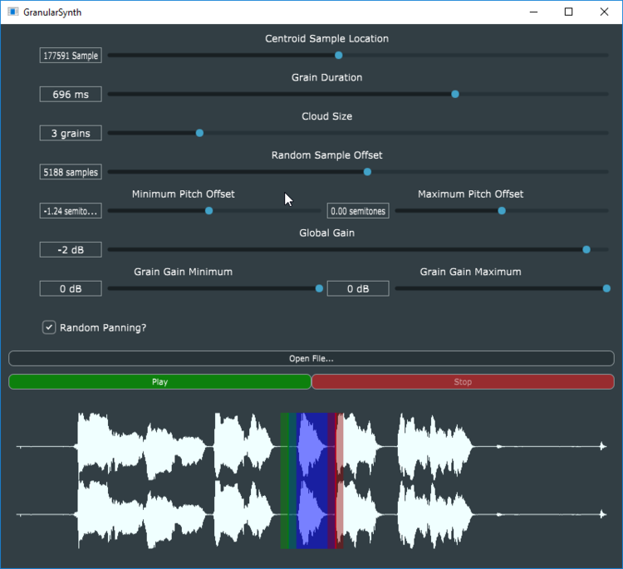Click the Global Gain slider knob
Viewport: 623px width, 569px height.
(x=586, y=249)
